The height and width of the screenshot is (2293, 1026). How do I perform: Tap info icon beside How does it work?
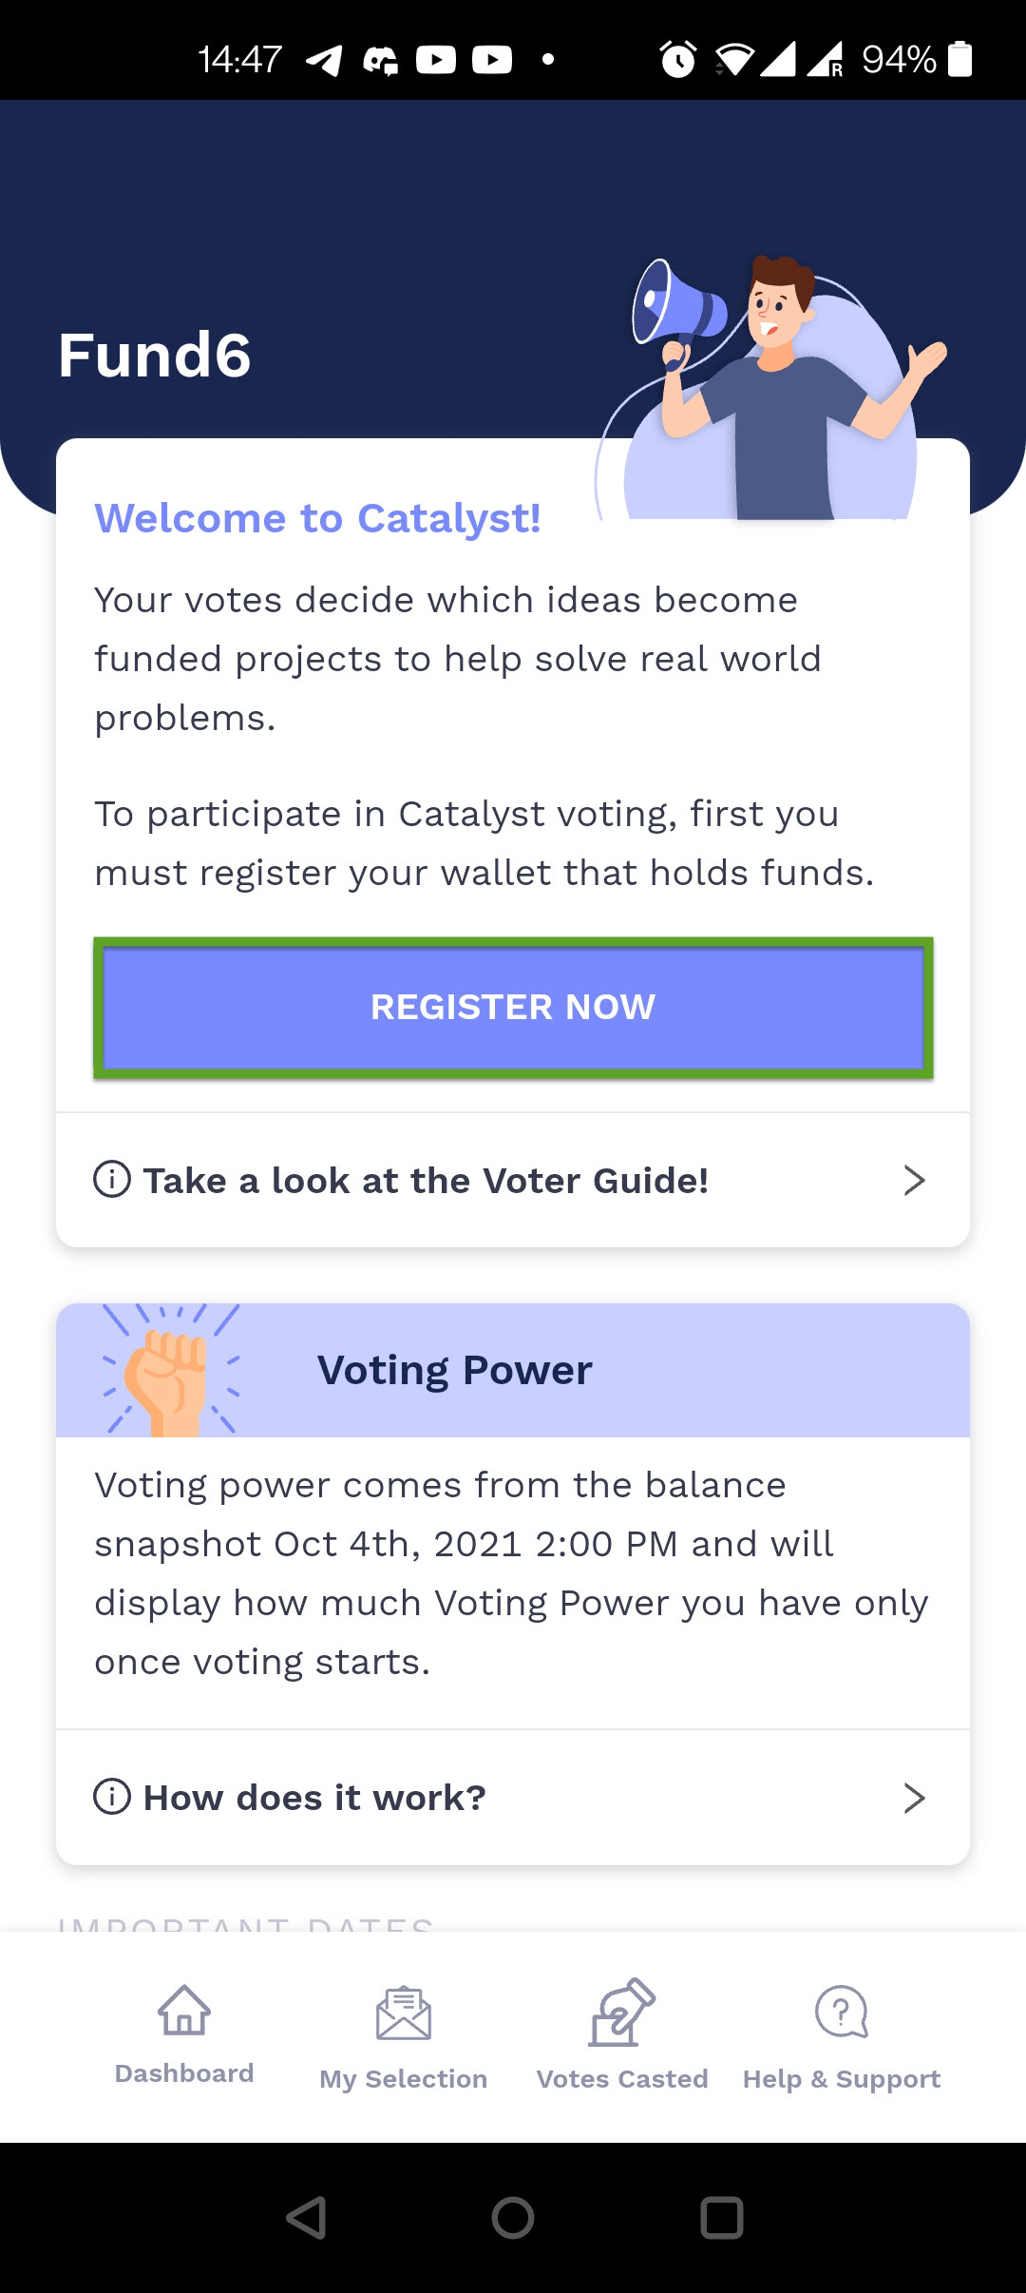[x=112, y=1797]
